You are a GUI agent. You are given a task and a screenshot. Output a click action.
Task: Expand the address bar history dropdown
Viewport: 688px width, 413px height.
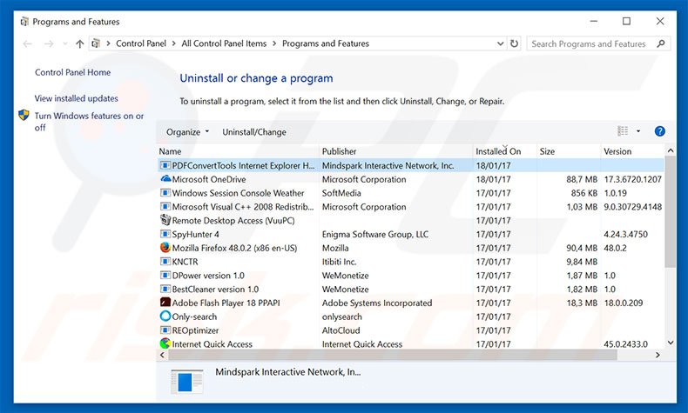(x=500, y=43)
